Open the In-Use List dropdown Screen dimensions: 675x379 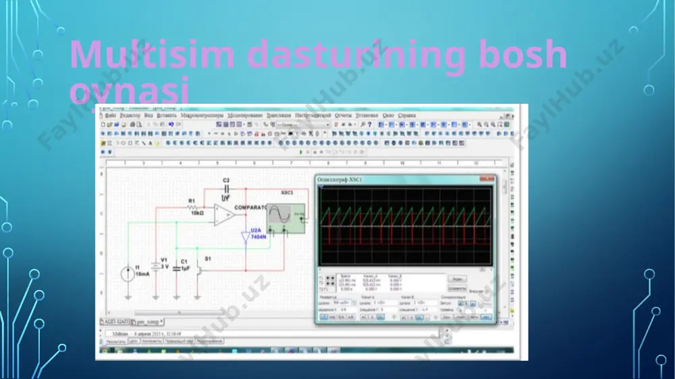click(304, 125)
